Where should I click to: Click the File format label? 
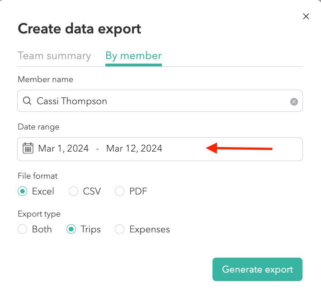click(x=38, y=176)
